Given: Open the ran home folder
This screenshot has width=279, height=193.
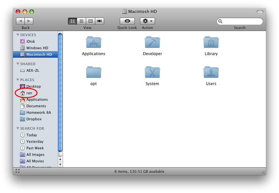Looking at the screenshot, I should 36,93.
